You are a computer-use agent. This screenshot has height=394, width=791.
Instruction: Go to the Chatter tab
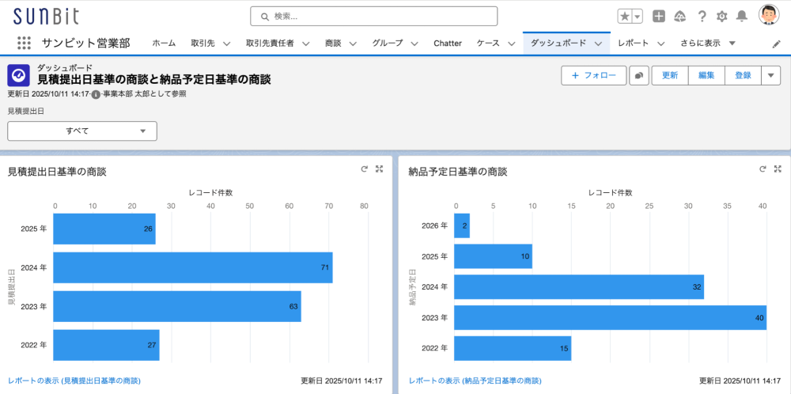(x=448, y=43)
